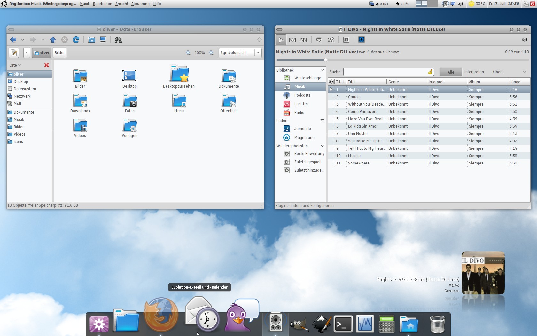Viewport: 537px width, 336px height.
Task: Open Computer location toolbar icon
Action: 103,40
